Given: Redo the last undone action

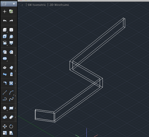Looking at the screenshot, I should (11, 21).
